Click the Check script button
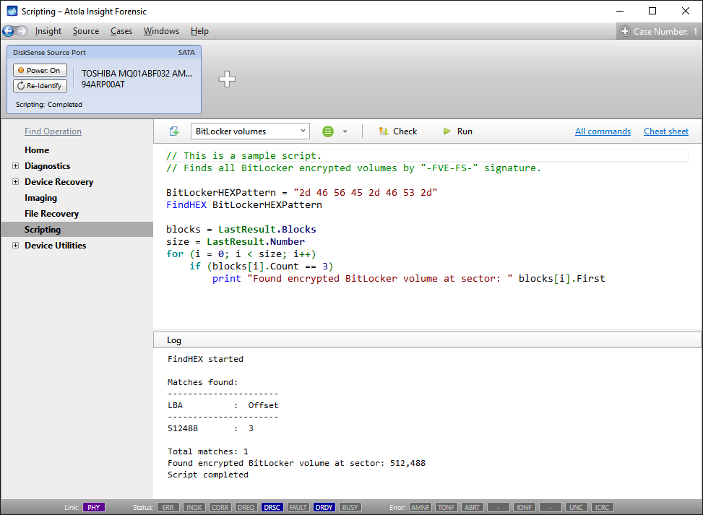The image size is (703, 515). [x=398, y=131]
